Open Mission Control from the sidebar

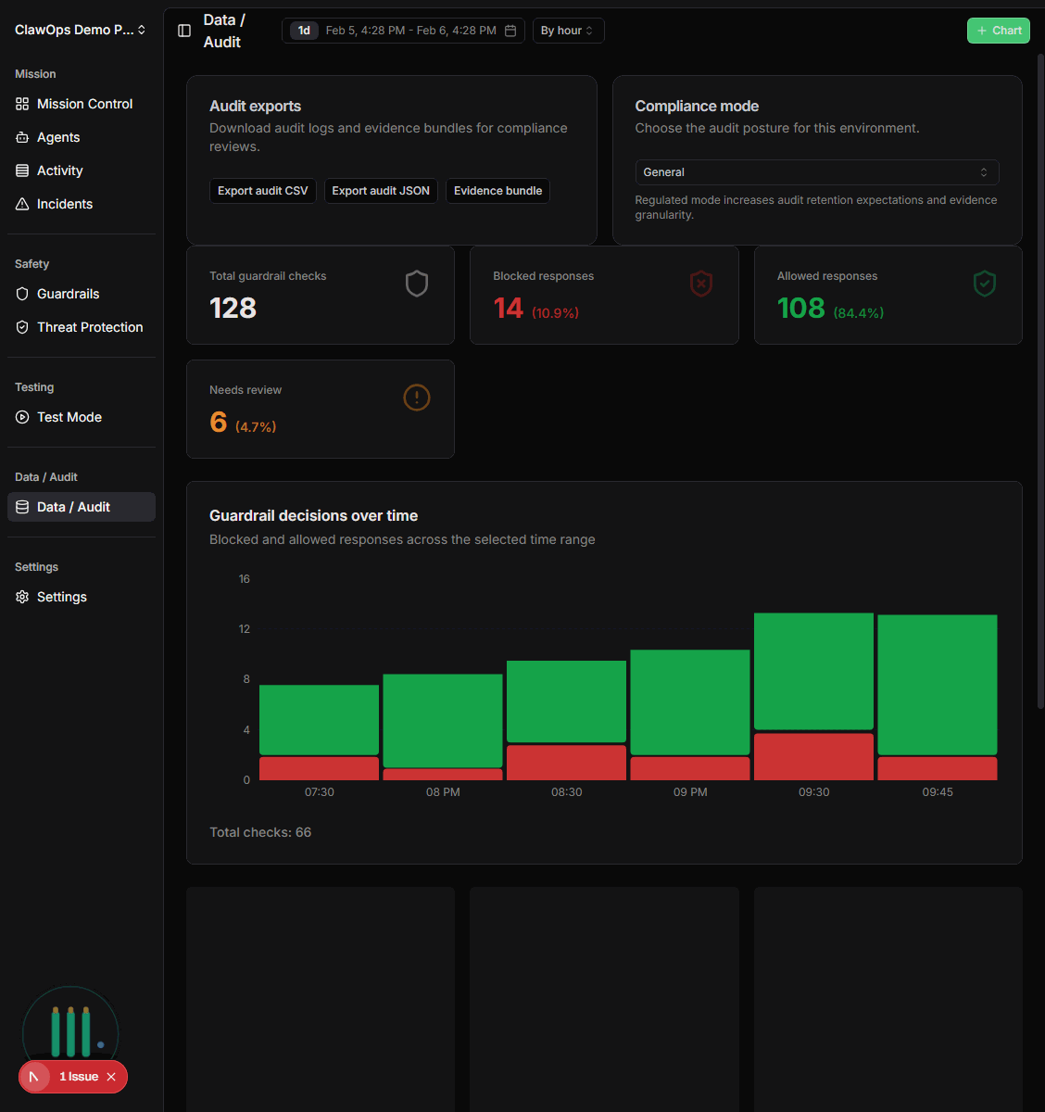[x=83, y=103]
